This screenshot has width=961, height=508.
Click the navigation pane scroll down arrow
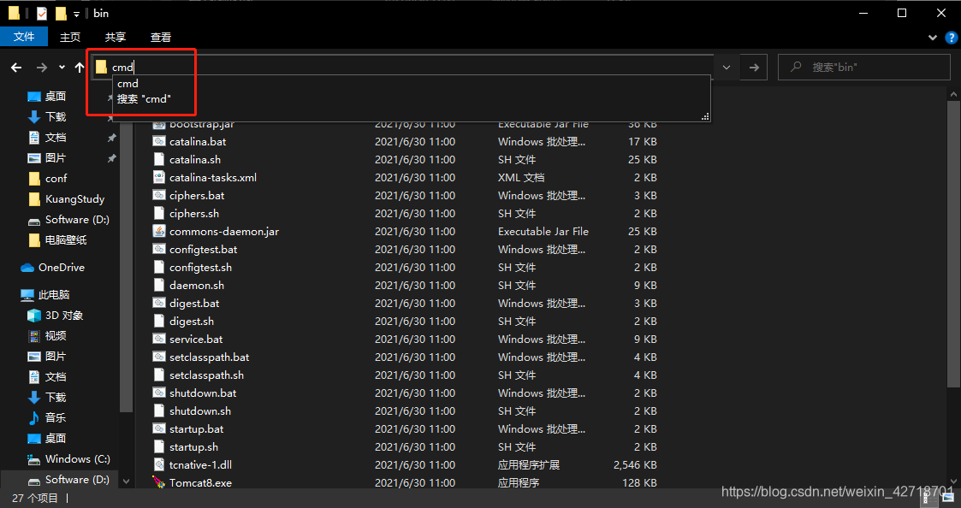point(127,481)
